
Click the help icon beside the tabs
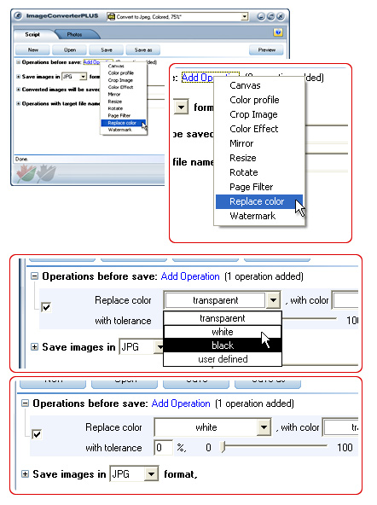(x=278, y=32)
